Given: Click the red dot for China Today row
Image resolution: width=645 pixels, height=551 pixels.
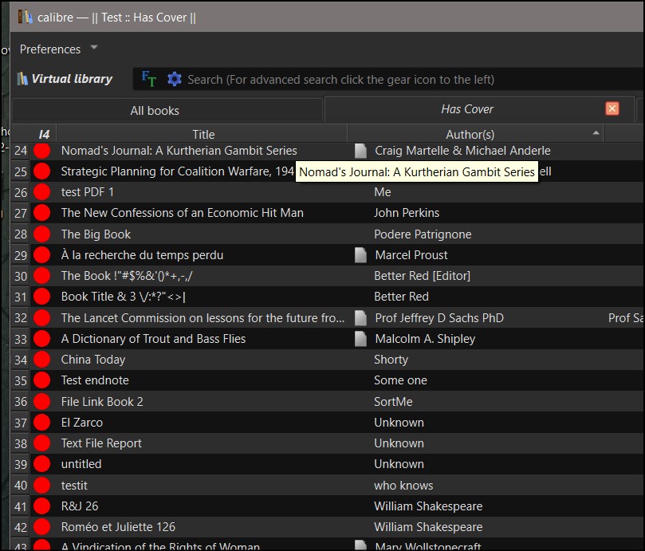Looking at the screenshot, I should [x=42, y=360].
